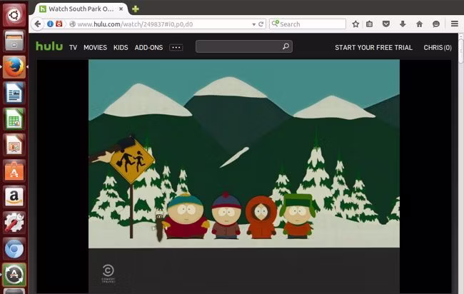Open the TV section on Hulu

tap(73, 48)
